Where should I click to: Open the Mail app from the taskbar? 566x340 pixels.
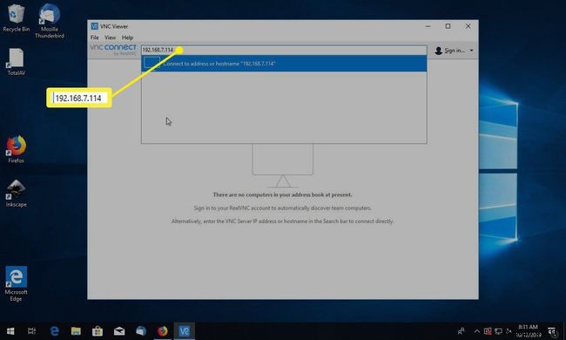(119, 331)
